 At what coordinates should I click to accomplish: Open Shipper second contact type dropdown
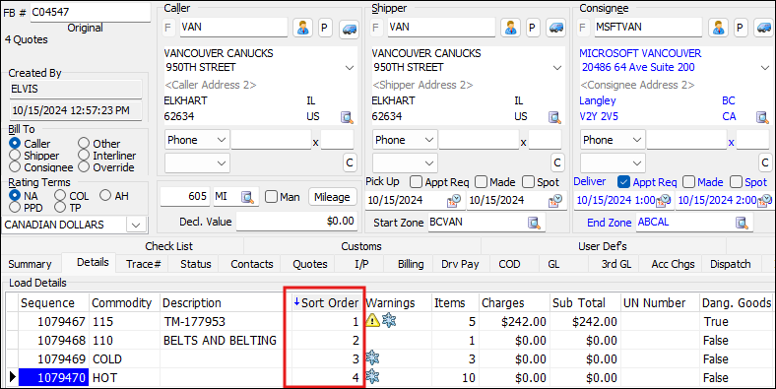[405, 162]
